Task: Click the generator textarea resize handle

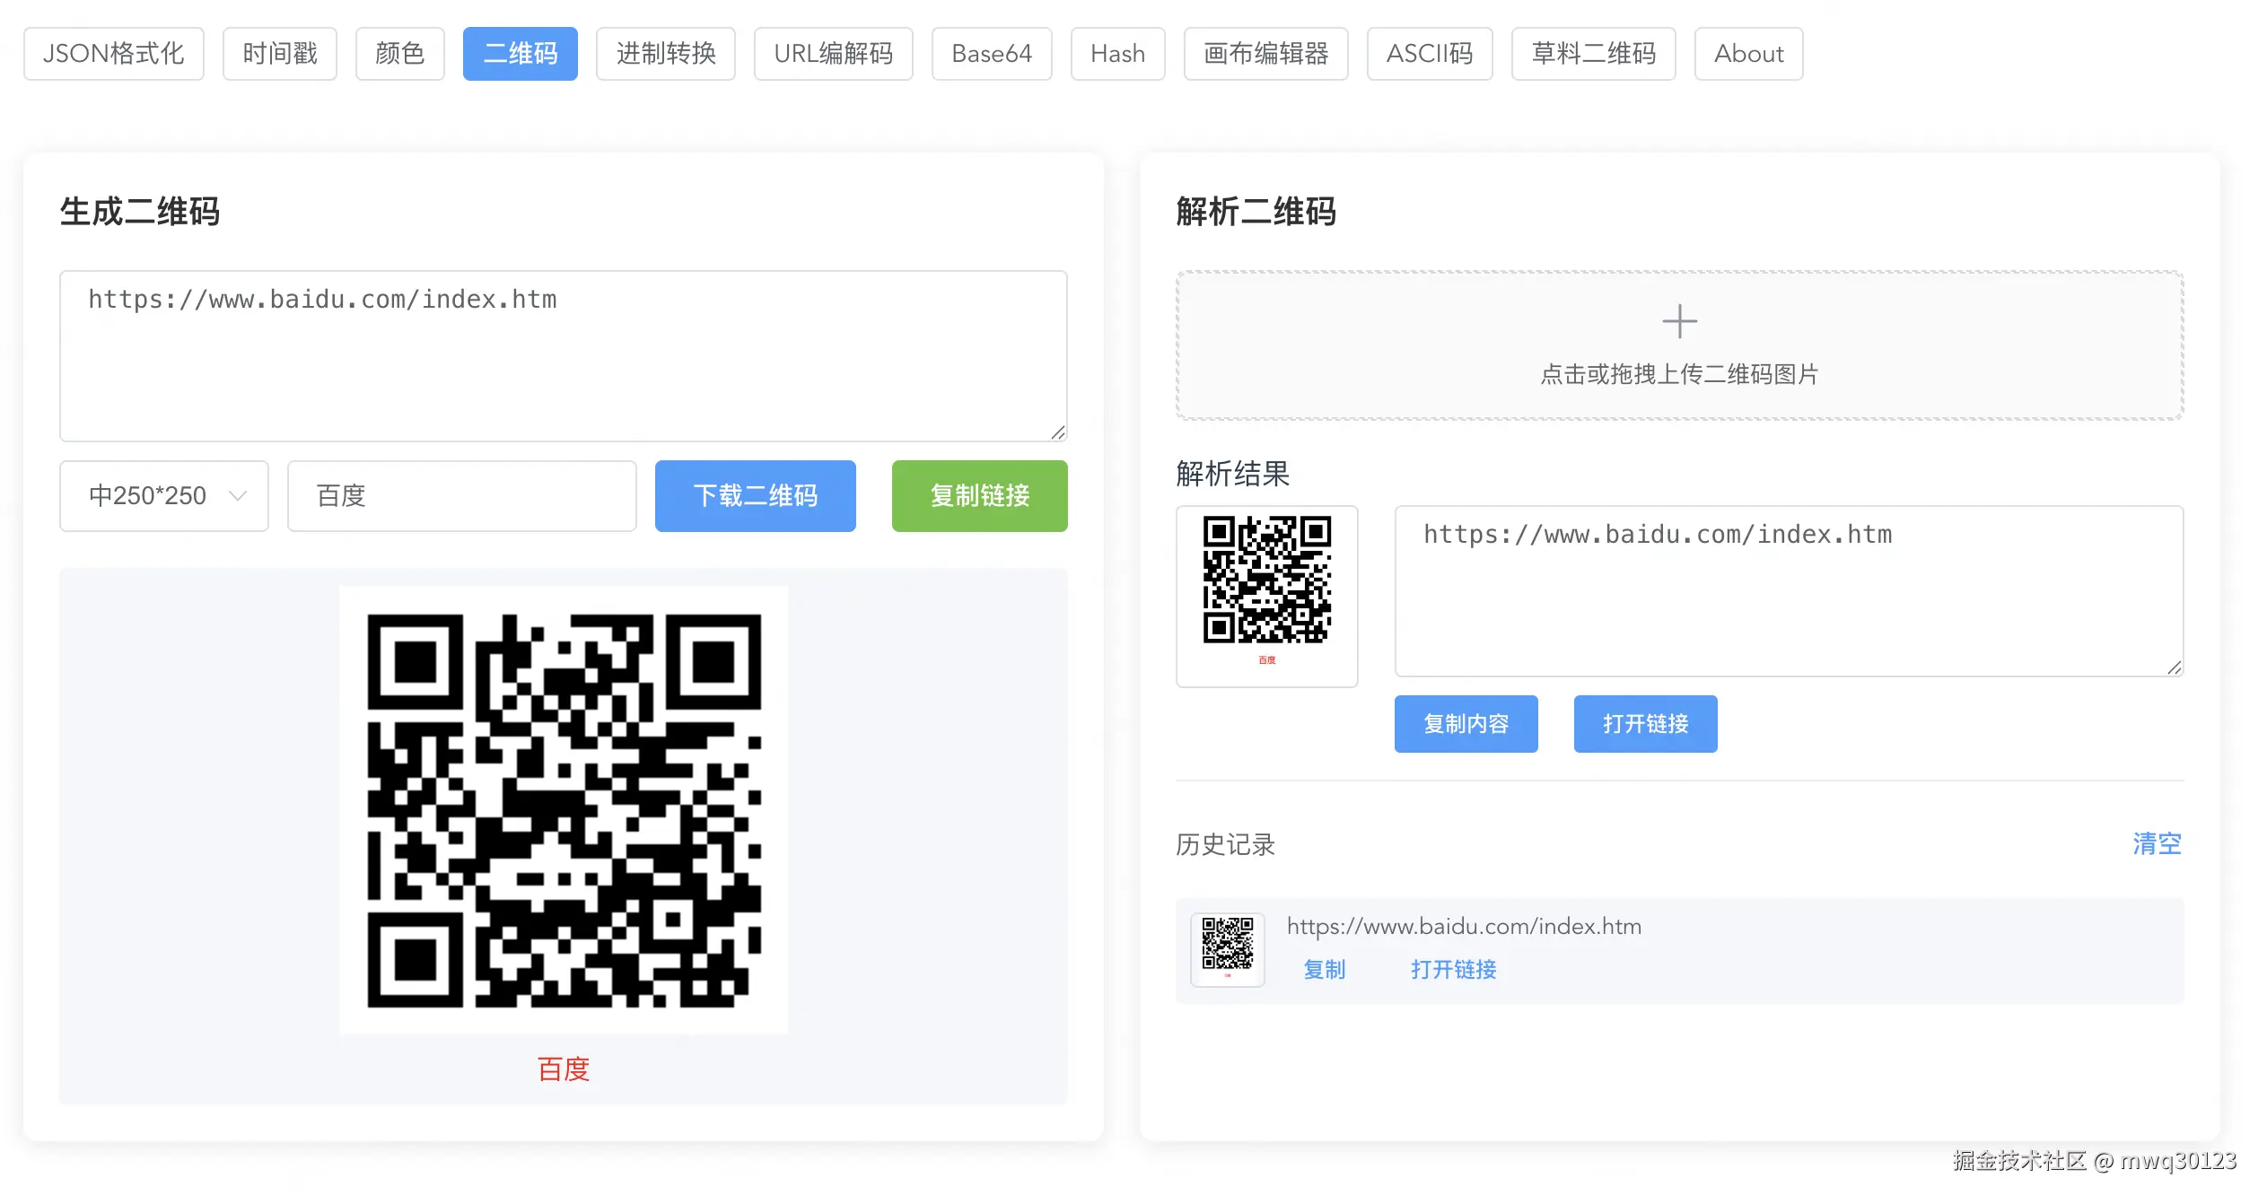Action: click(x=1058, y=432)
